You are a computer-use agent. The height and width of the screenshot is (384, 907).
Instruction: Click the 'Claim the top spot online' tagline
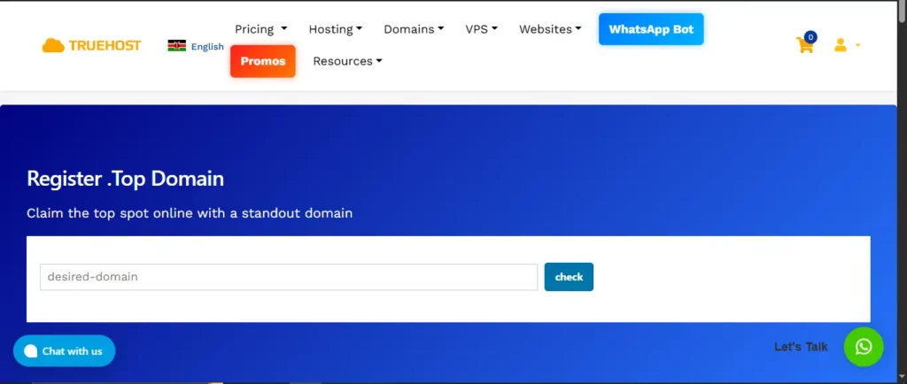[190, 213]
